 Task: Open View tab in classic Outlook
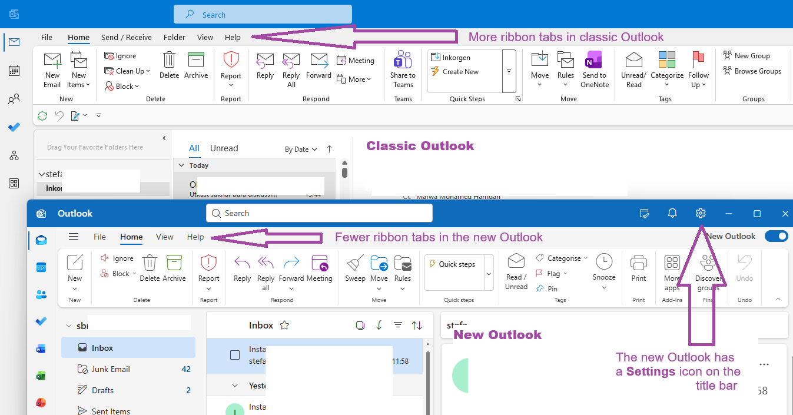click(205, 37)
